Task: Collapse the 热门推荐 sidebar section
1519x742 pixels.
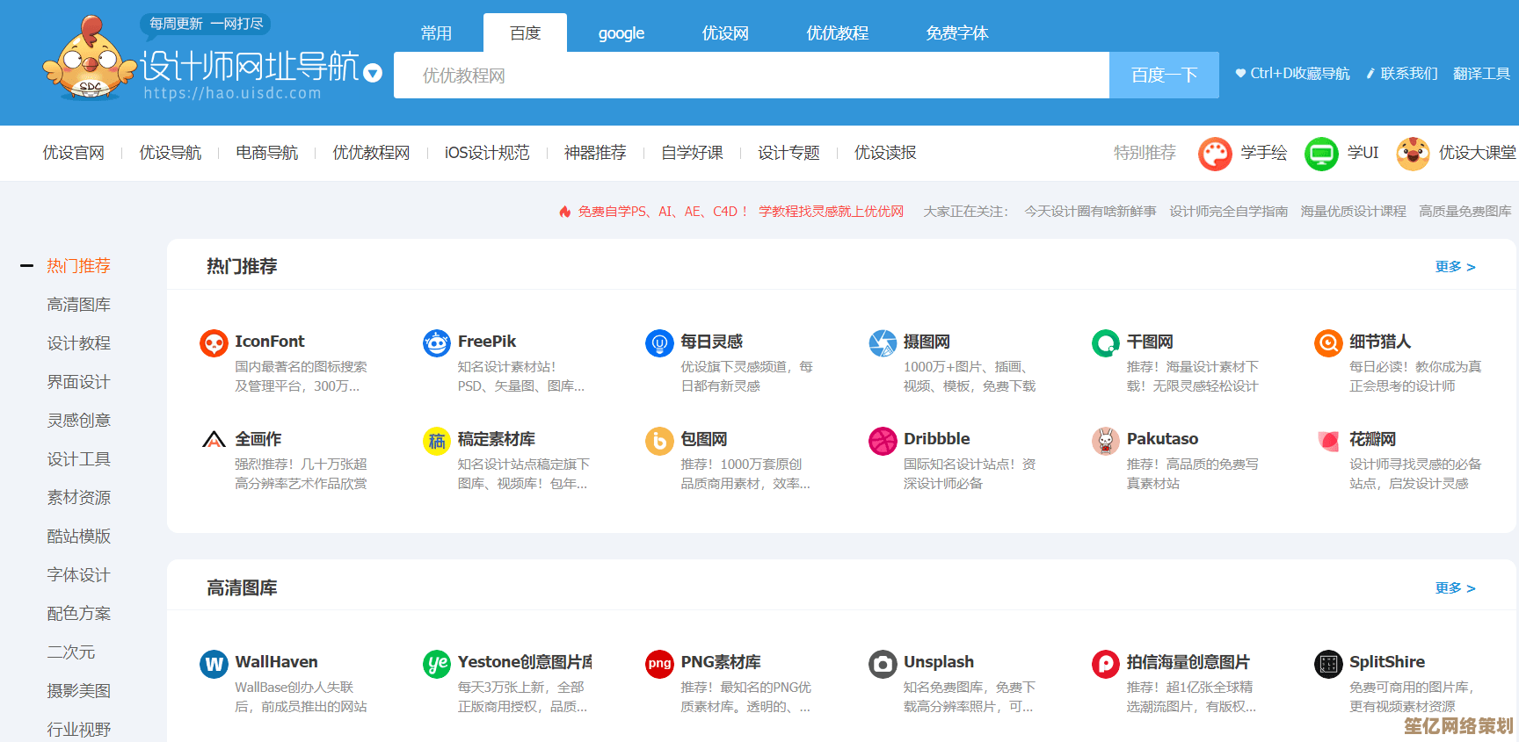Action: (x=27, y=266)
